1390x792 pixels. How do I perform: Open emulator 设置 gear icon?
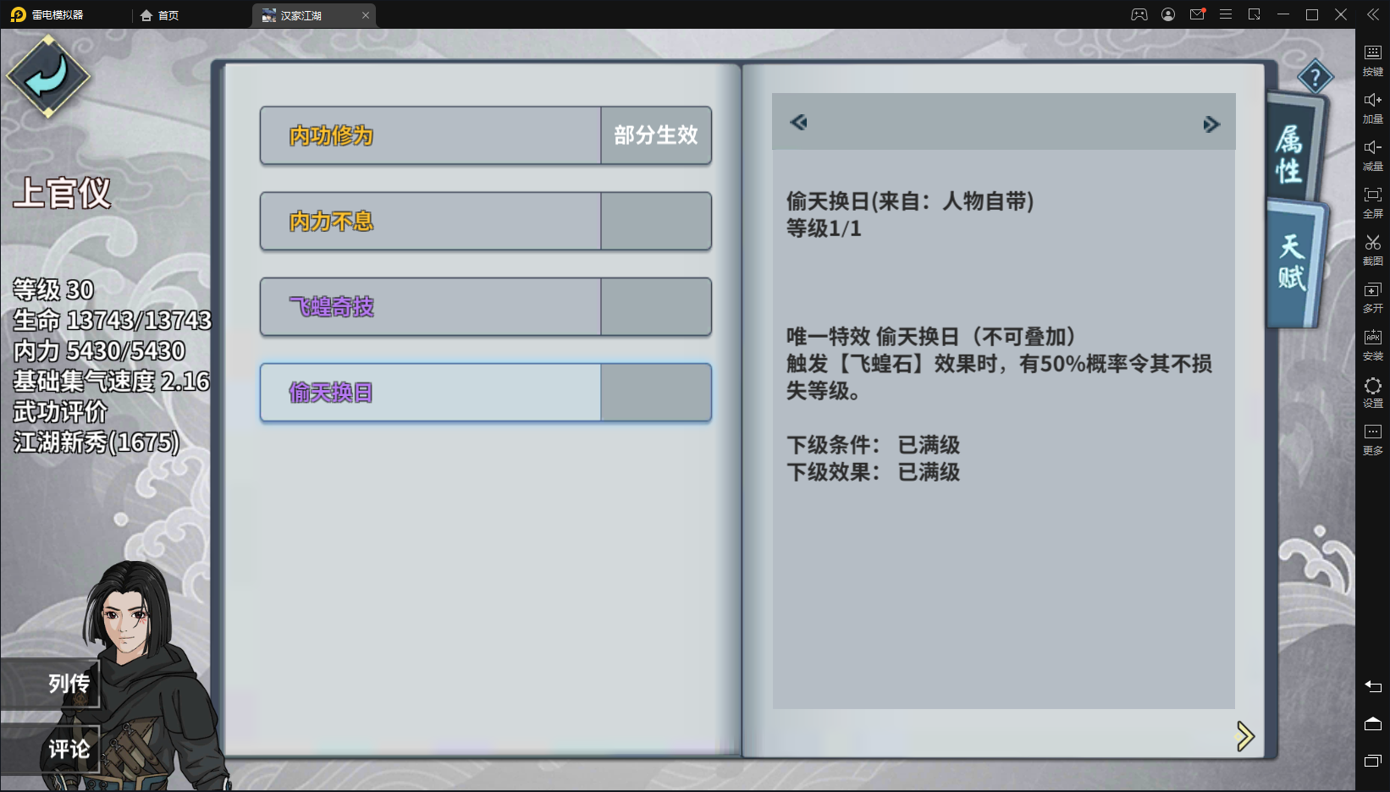coord(1372,391)
